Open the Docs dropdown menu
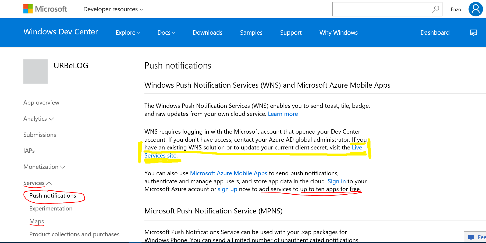 166,33
